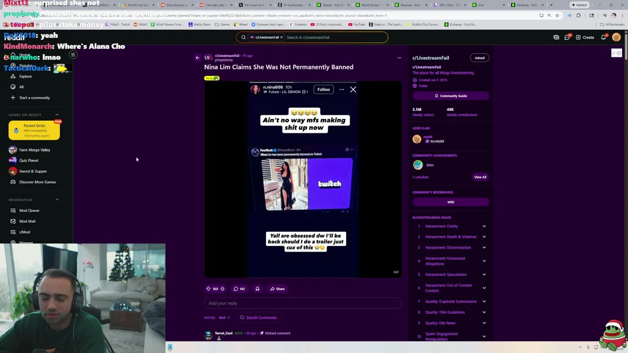Close the embedded Instagram story with X
The height and width of the screenshot is (353, 628).
coord(353,89)
